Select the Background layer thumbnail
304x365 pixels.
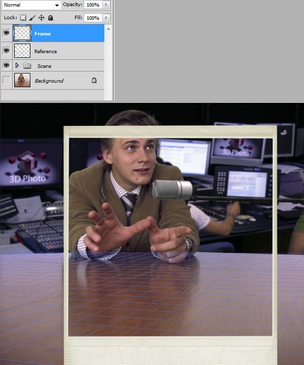click(x=22, y=80)
